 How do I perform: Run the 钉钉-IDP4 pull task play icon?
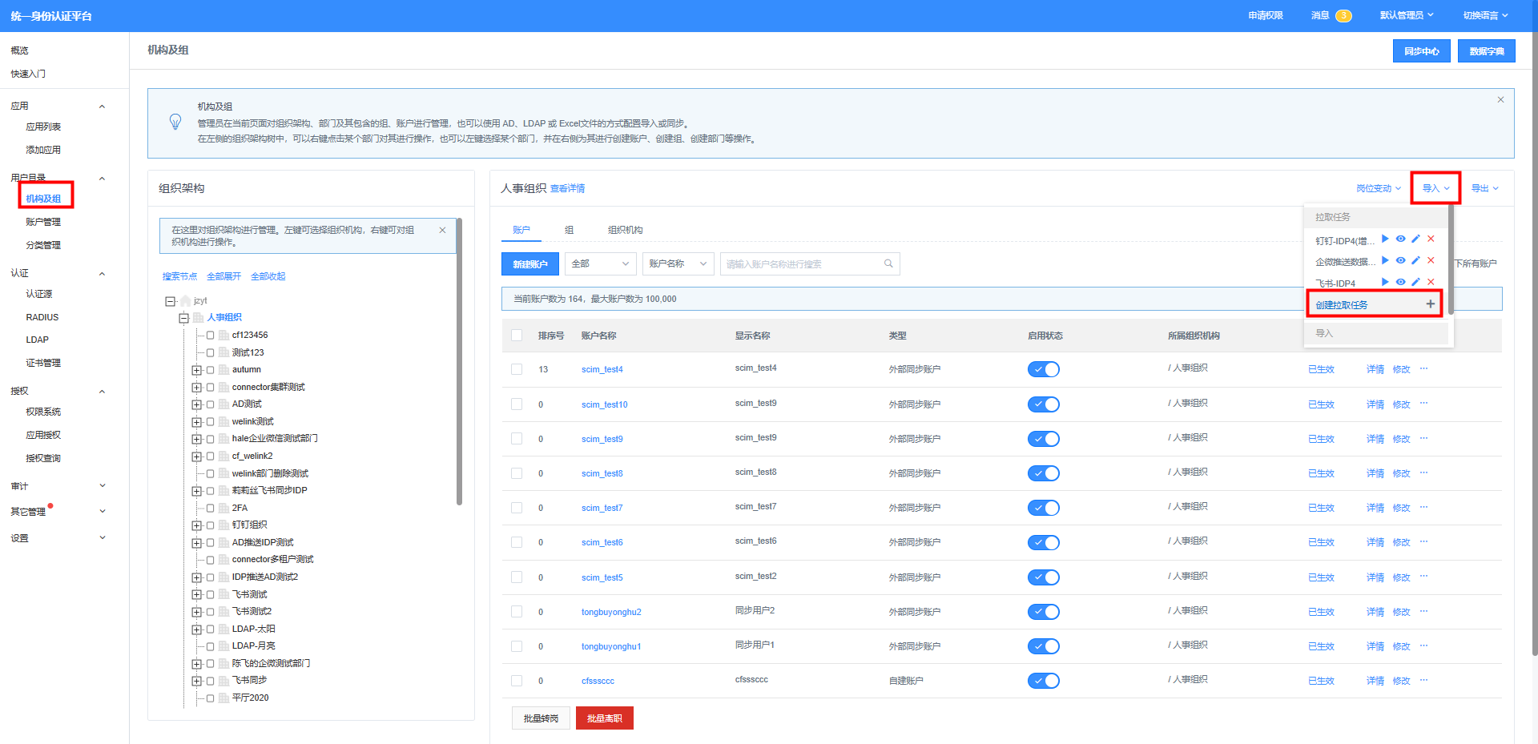[1385, 239]
